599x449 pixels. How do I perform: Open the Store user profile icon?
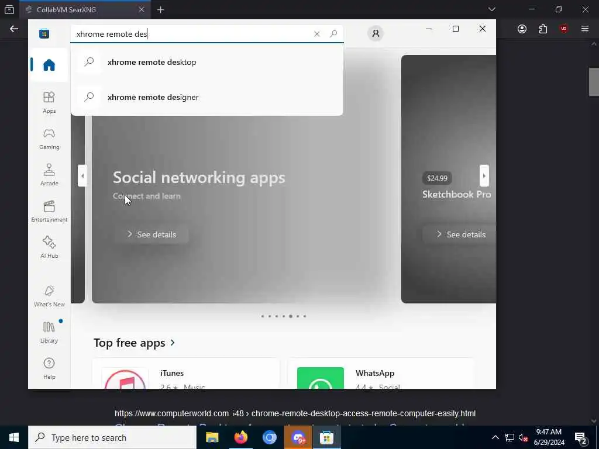point(376,33)
